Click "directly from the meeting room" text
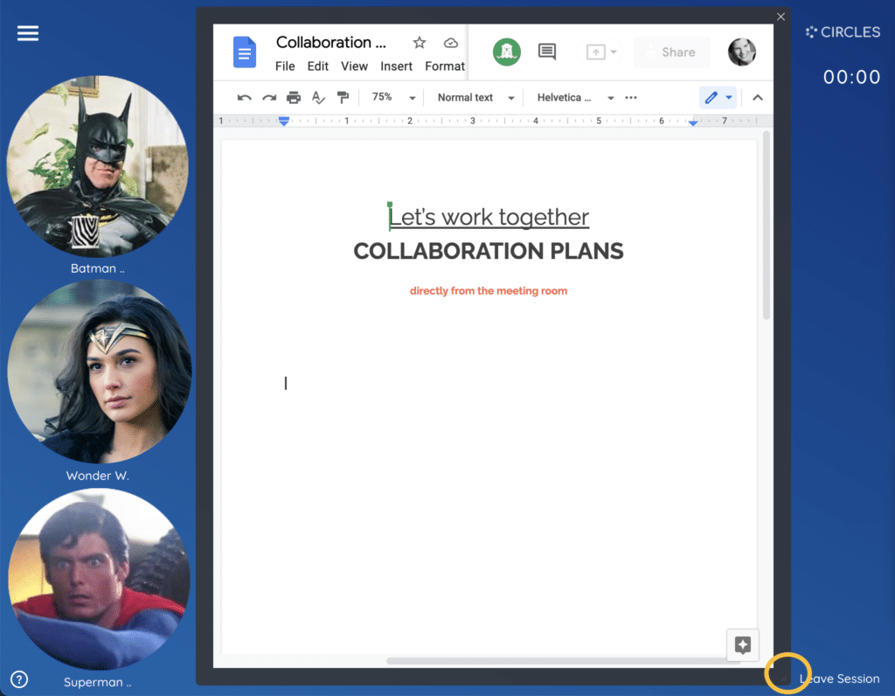This screenshot has height=696, width=895. 489,290
